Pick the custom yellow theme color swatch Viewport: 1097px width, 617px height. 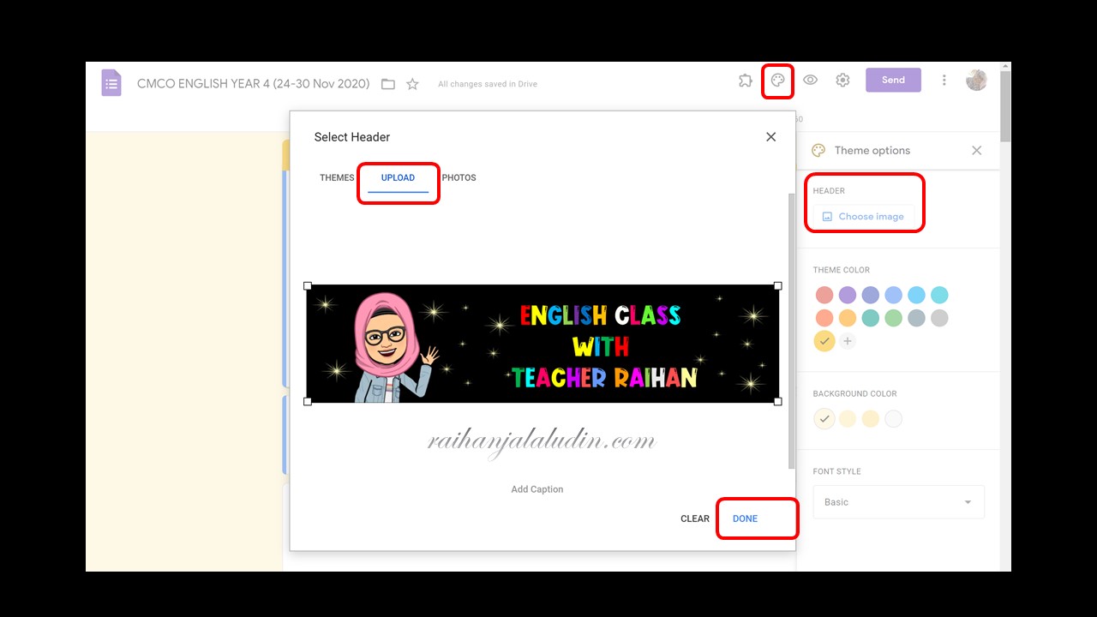(x=824, y=340)
